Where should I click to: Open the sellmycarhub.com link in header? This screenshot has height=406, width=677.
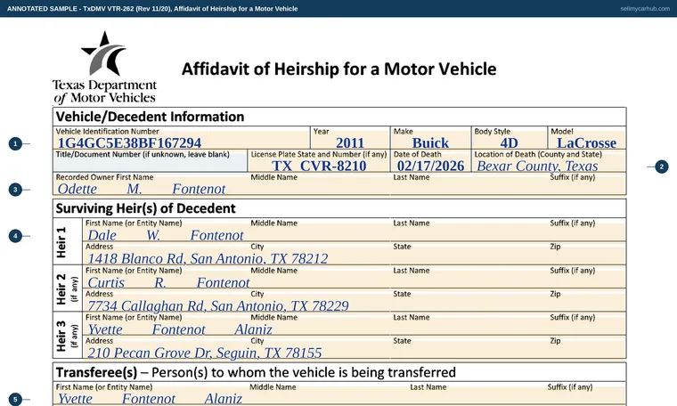pos(645,9)
